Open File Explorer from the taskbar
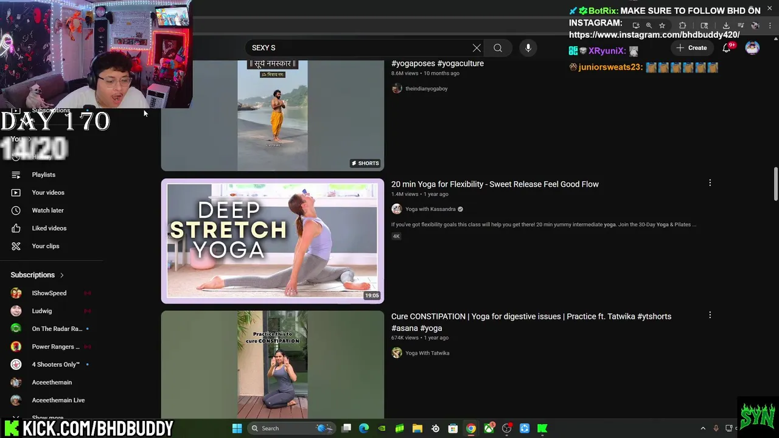Viewport: 779px width, 438px height. coord(417,428)
